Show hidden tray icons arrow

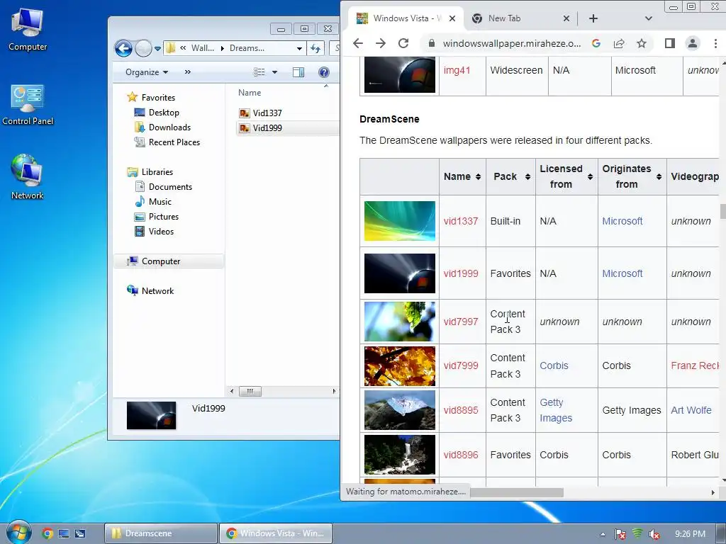click(603, 534)
